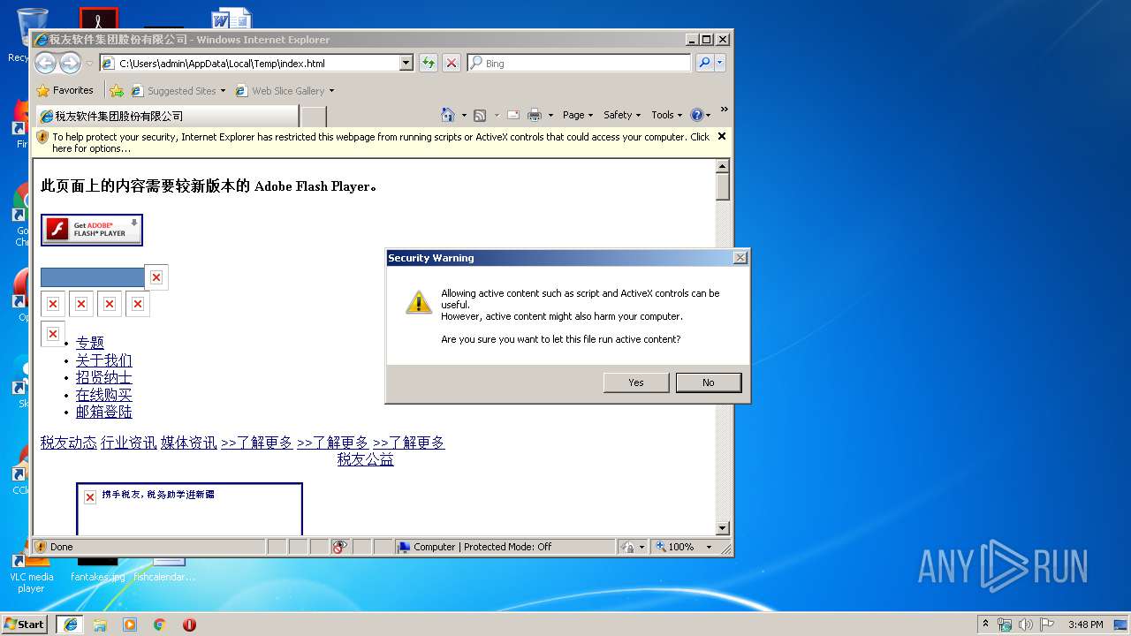Click the information bar security message
This screenshot has height=636, width=1131.
[381, 142]
